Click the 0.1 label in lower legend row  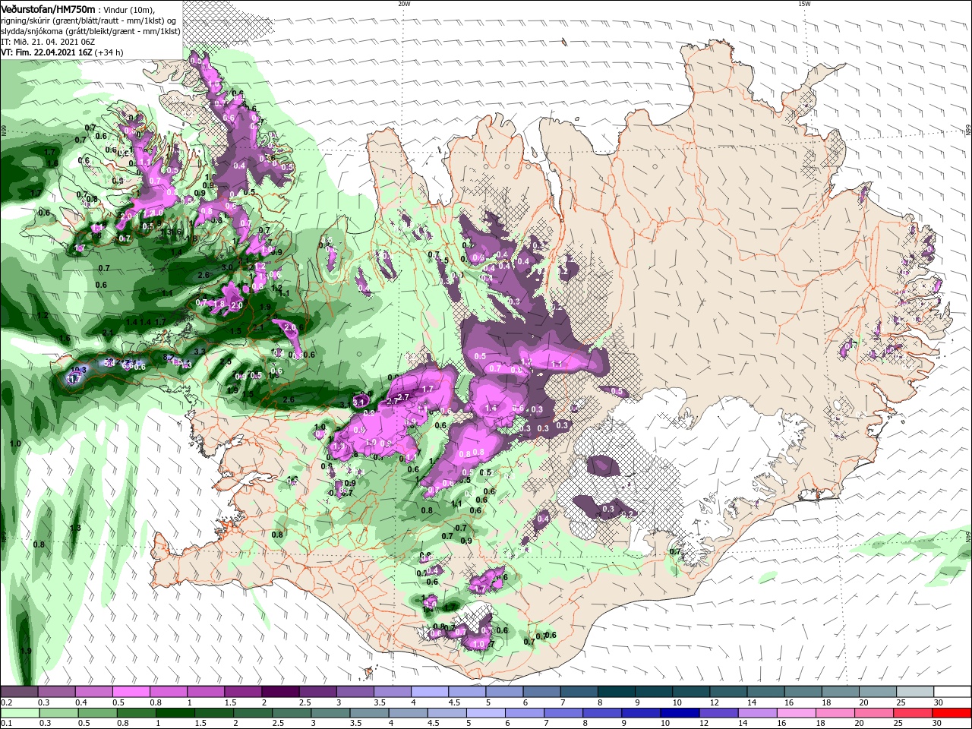(x=6, y=724)
